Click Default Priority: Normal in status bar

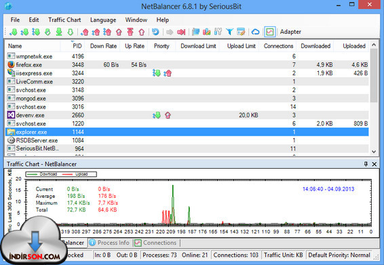pos(339,255)
